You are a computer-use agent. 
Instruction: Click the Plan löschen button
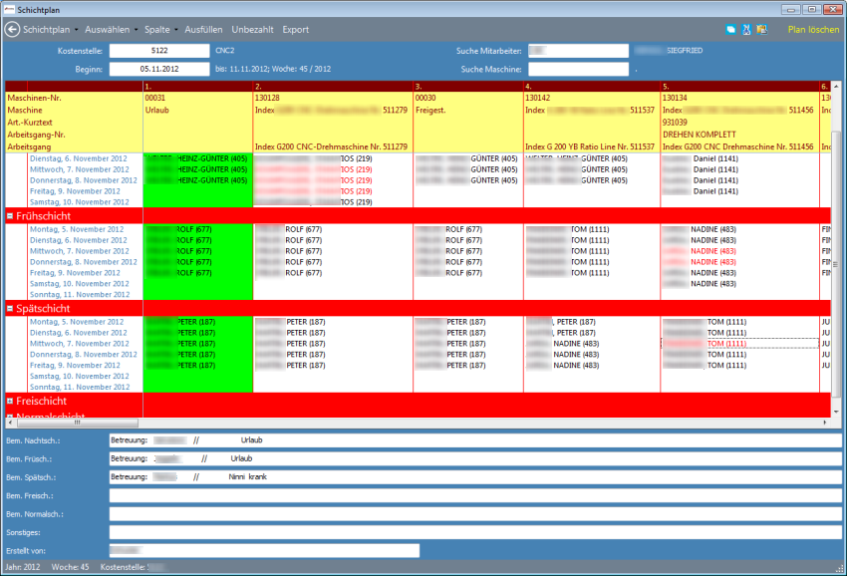(x=813, y=30)
